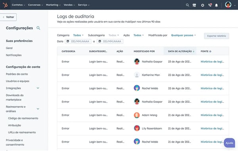Screen dimensions: 238x151
Task: Click Nathalia Gaspar's avatar in 23 de Ago row
Action: tap(137, 61)
